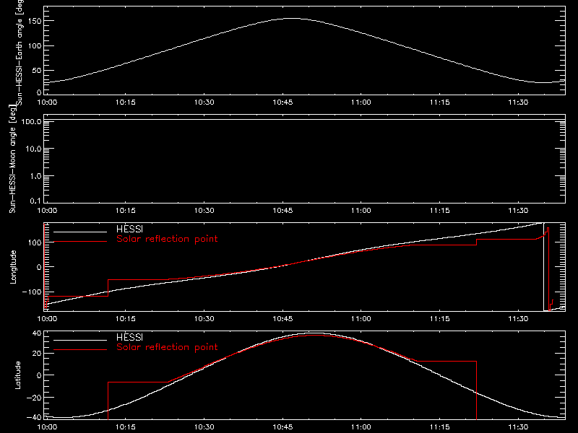Click the 11:00 tick under Earth angle plot

pyautogui.click(x=361, y=102)
